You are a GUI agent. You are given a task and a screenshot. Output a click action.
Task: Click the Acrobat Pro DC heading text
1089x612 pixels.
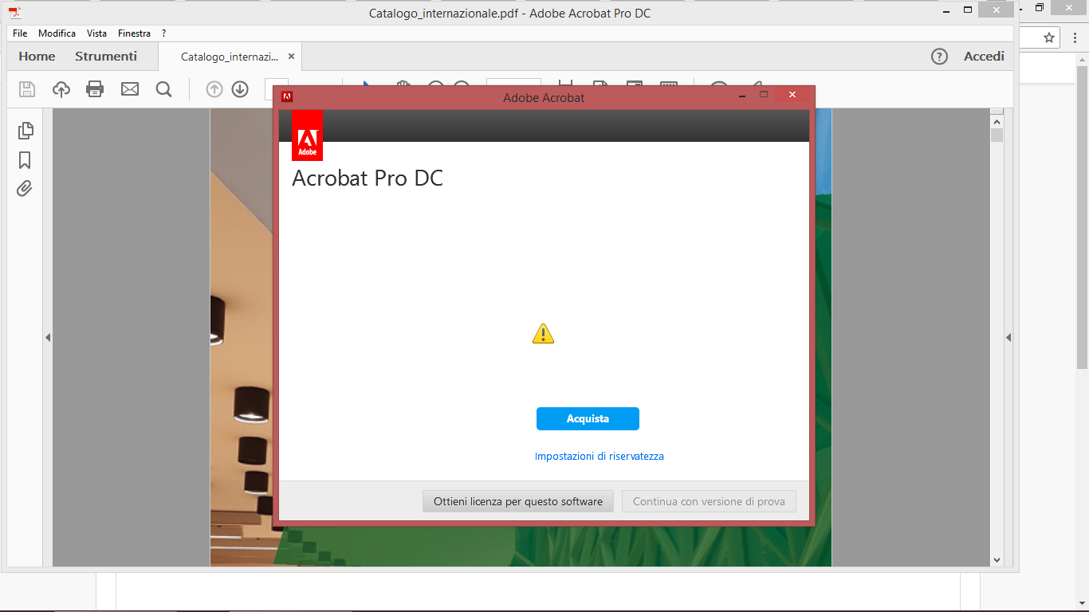(x=368, y=178)
